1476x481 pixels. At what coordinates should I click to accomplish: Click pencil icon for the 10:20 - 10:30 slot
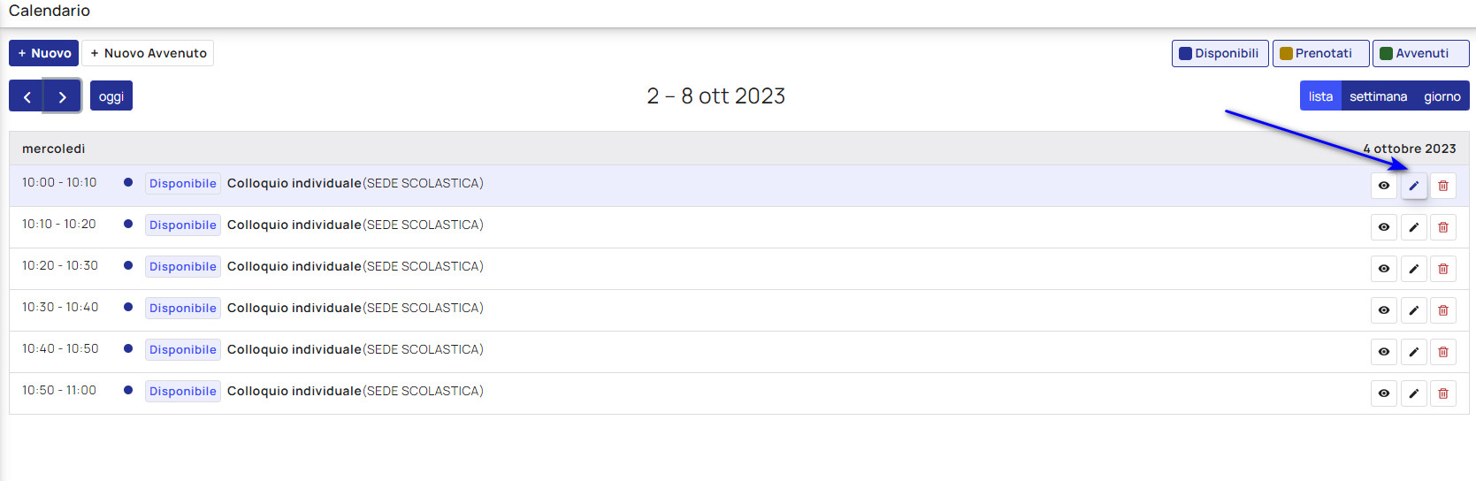coord(1413,269)
